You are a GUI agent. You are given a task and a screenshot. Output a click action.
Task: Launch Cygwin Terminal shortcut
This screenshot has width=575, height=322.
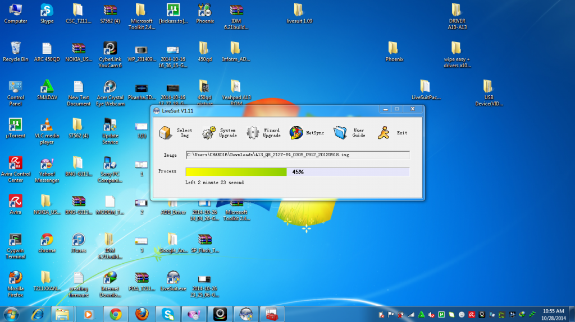pos(15,246)
